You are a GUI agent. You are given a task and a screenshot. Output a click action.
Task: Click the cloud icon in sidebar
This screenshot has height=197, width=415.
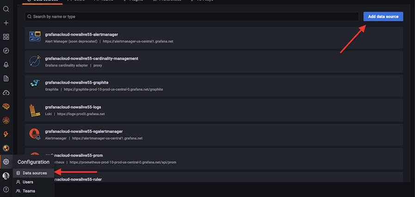[6, 93]
